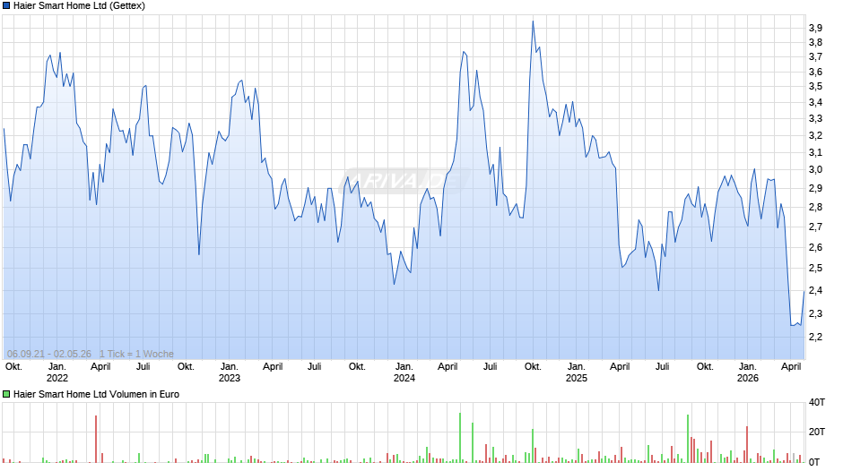Click the 'Juli' label right after April 2025
The image size is (843, 471).
(663, 366)
